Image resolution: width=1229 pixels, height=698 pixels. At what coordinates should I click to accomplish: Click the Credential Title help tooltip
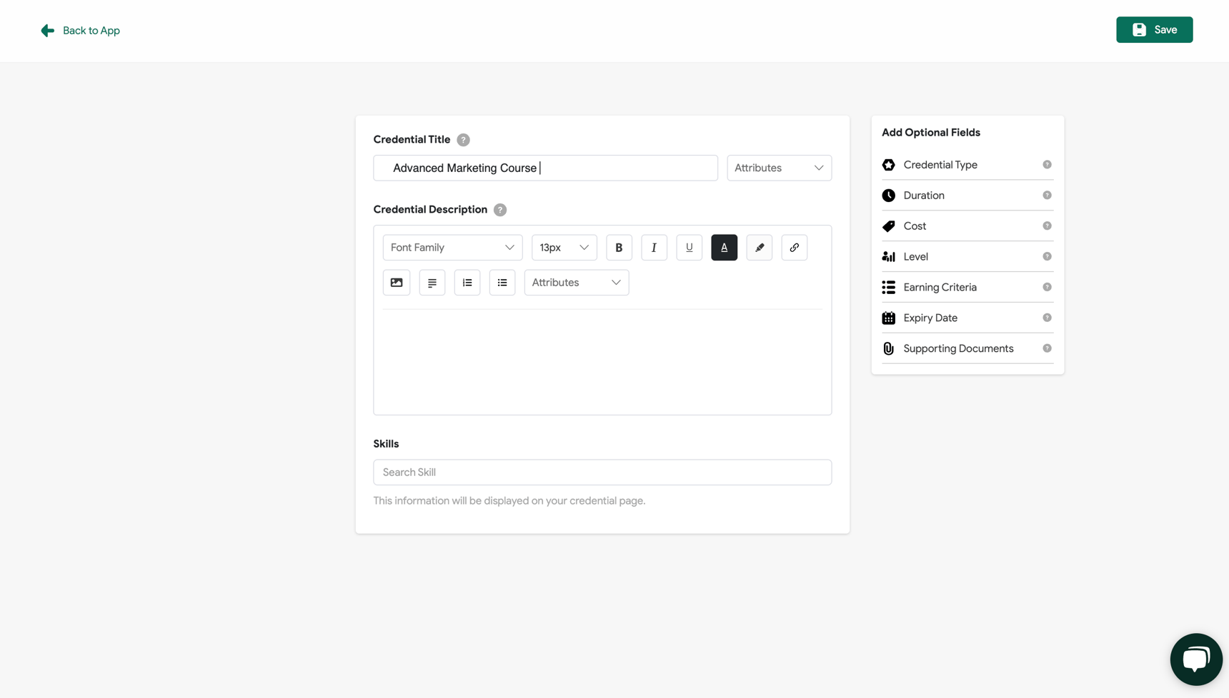463,139
